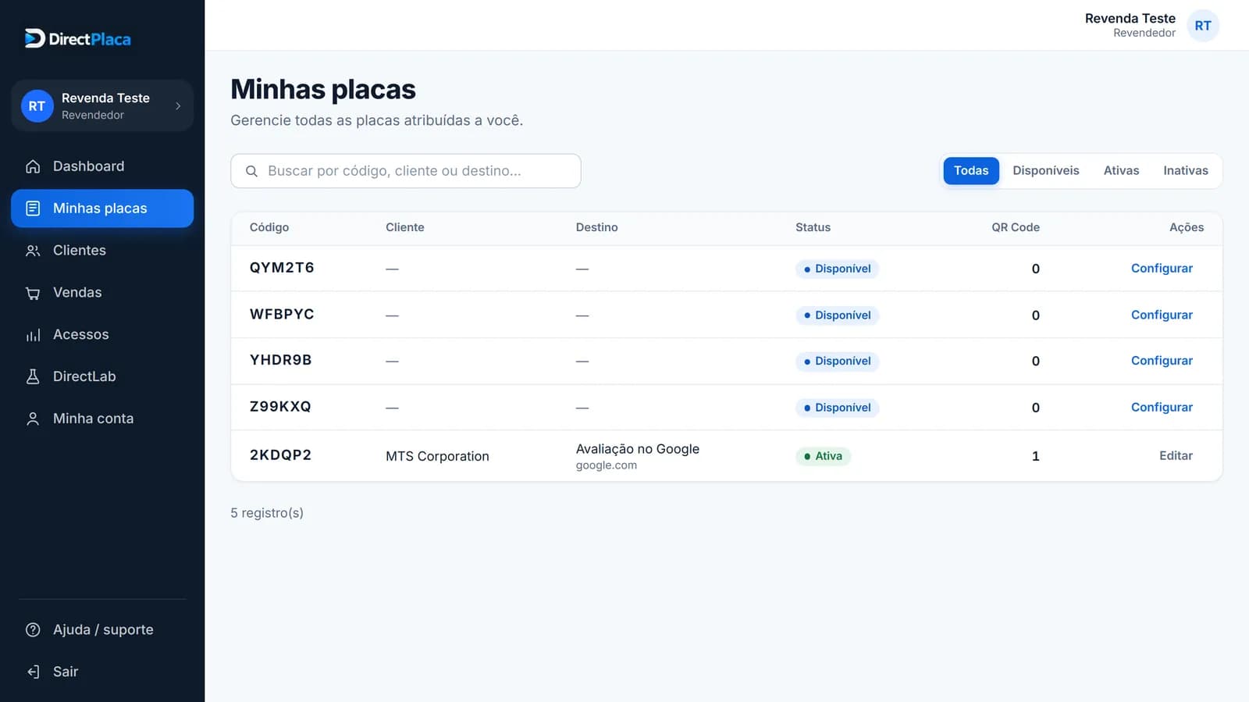The height and width of the screenshot is (702, 1249).
Task: Configure the QYM2T6 plate
Action: [1162, 269]
